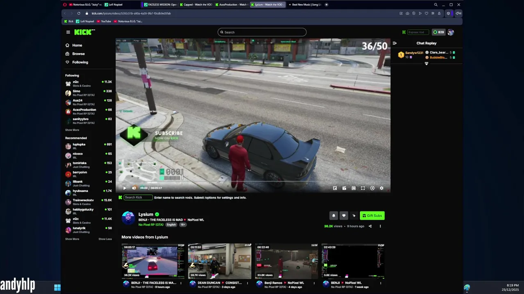Switch to Best New Music browser tab
The width and height of the screenshot is (524, 294).
(x=305, y=4)
